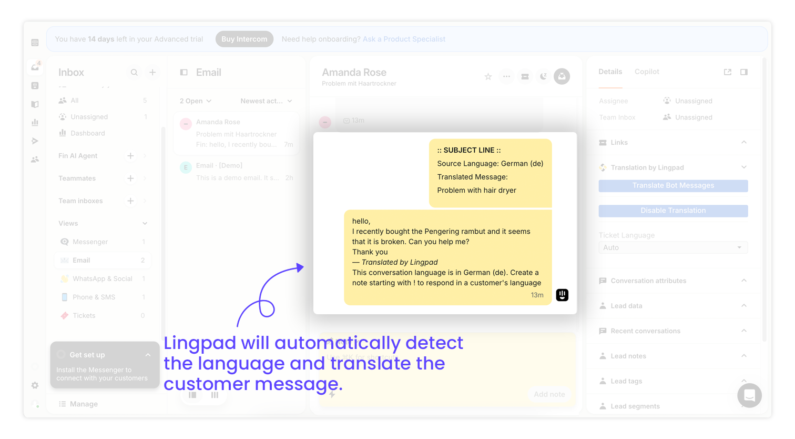Click the Intercom logo in the left rail

coord(35,43)
